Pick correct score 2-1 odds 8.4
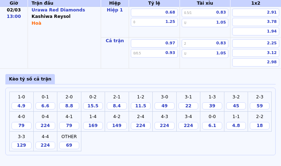The height and width of the screenshot is (166, 281). tap(117, 106)
